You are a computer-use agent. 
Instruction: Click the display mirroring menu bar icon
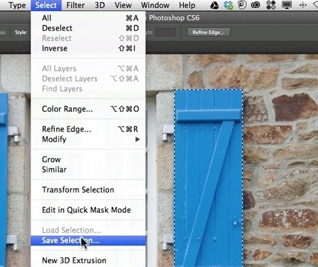click(x=287, y=5)
